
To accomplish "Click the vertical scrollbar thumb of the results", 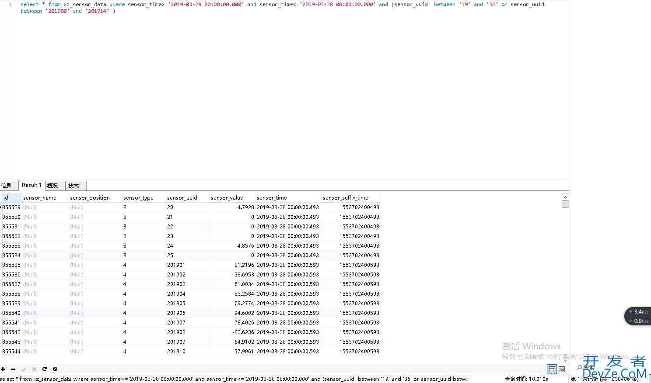I will click(x=565, y=204).
